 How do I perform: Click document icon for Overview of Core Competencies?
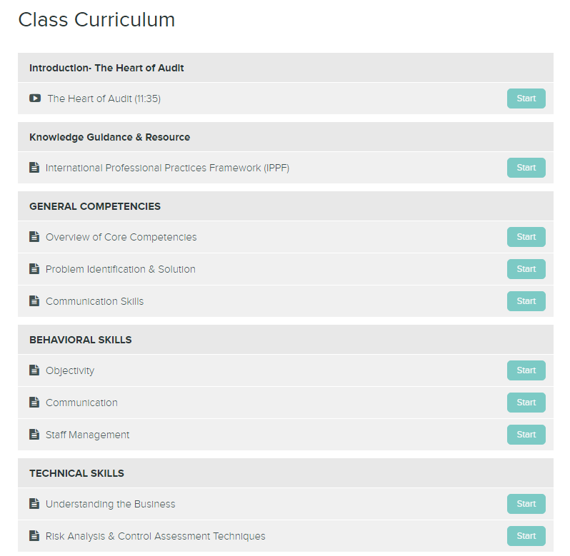tap(34, 237)
